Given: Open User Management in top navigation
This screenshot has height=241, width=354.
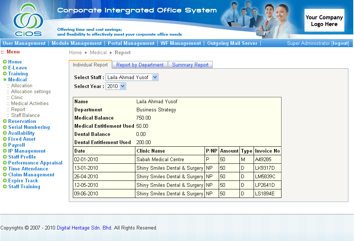Looking at the screenshot, I should 24,43.
